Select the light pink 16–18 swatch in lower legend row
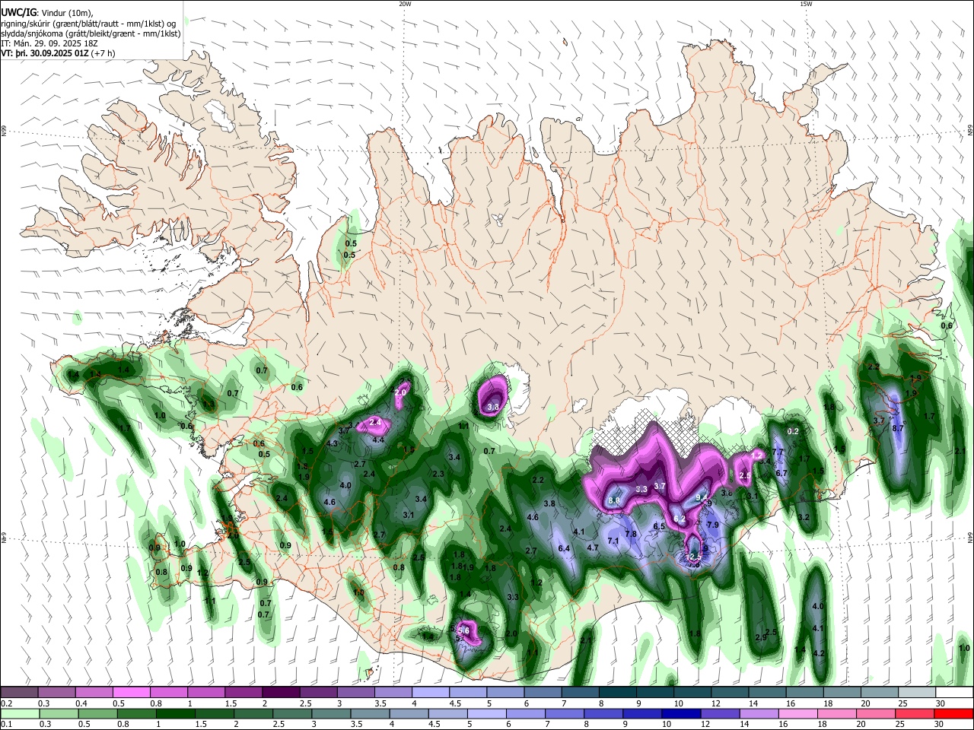 (x=797, y=713)
